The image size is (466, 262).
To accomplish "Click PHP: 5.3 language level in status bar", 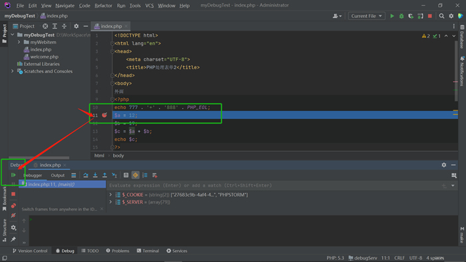I will 336,258.
